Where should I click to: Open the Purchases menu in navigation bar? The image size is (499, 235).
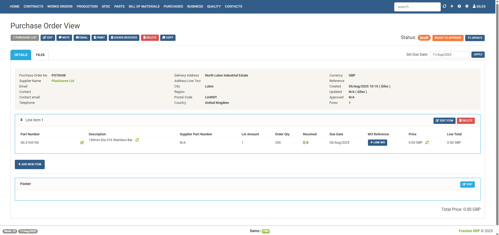tap(173, 6)
